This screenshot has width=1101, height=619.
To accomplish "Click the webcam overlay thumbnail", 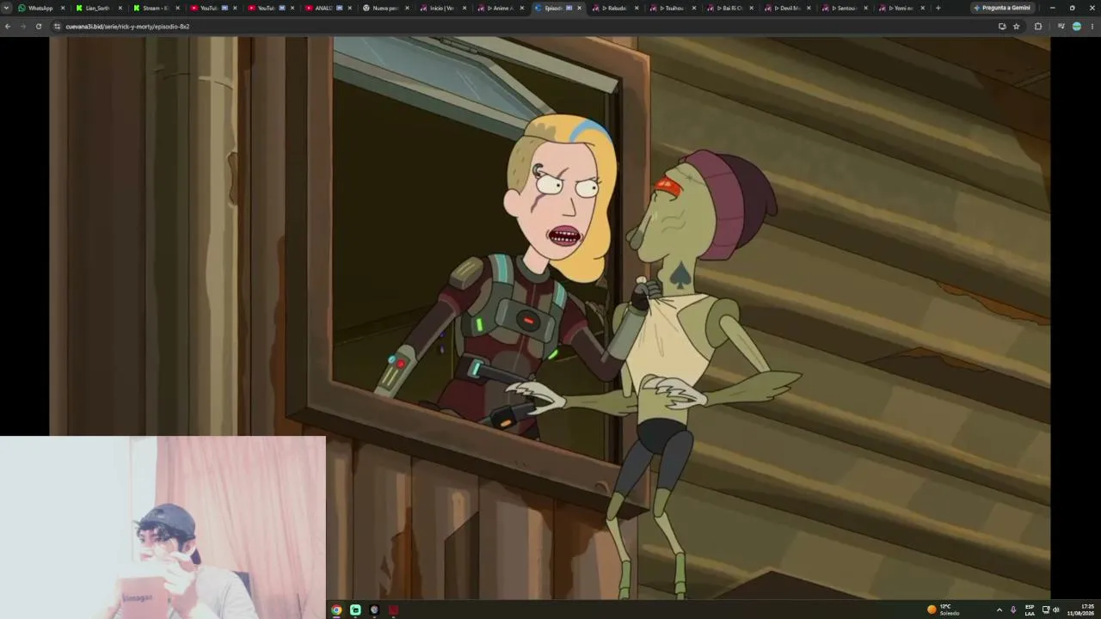I will [x=163, y=527].
